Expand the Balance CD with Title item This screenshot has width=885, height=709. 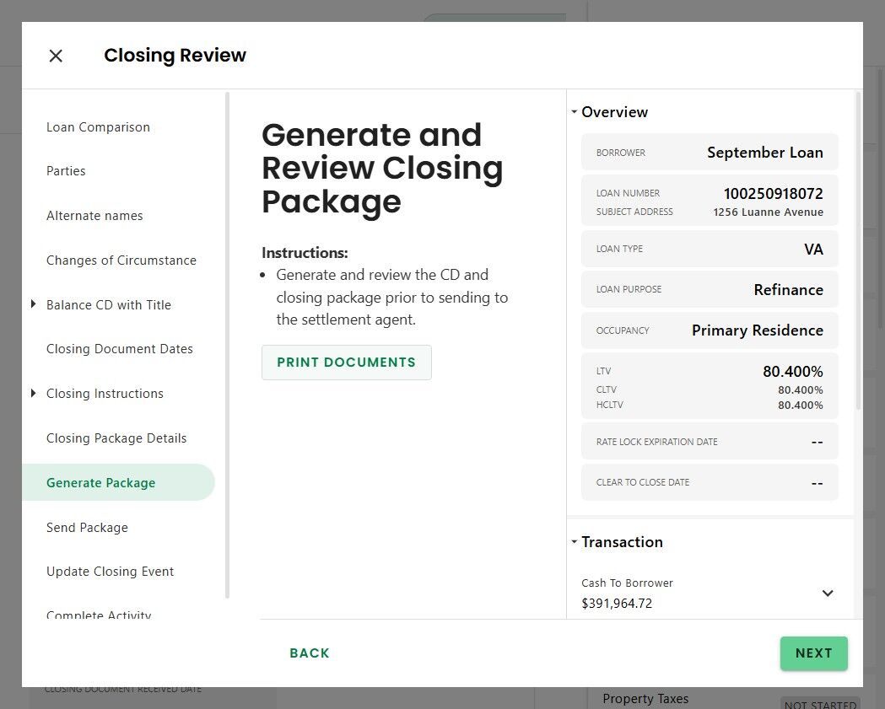(x=34, y=304)
